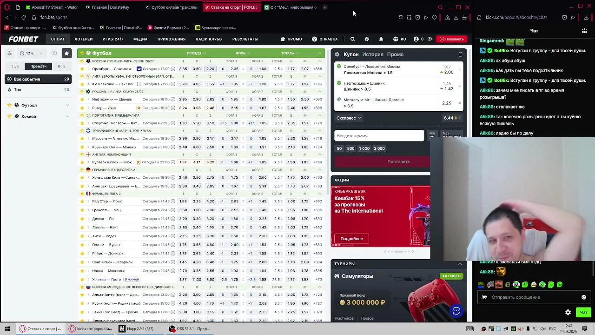Open the Промо gift link
Image resolution: width=595 pixels, height=335 pixels.
(291, 39)
